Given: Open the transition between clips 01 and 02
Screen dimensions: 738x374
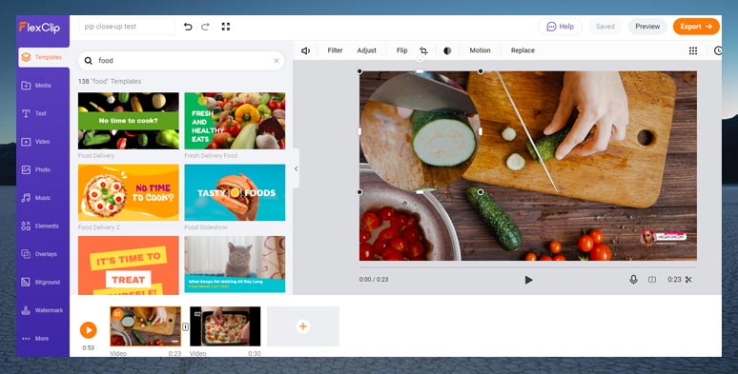Looking at the screenshot, I should [185, 326].
